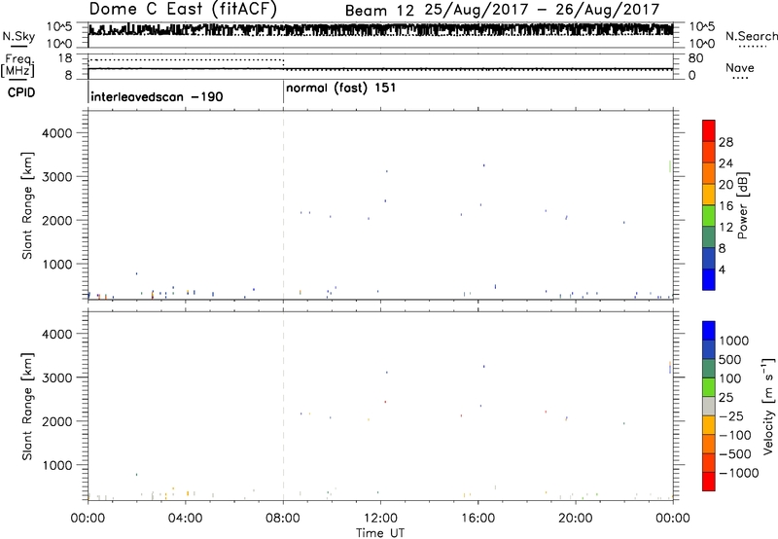
Task: Click the '04:00' time axis tick label
Action: [186, 519]
